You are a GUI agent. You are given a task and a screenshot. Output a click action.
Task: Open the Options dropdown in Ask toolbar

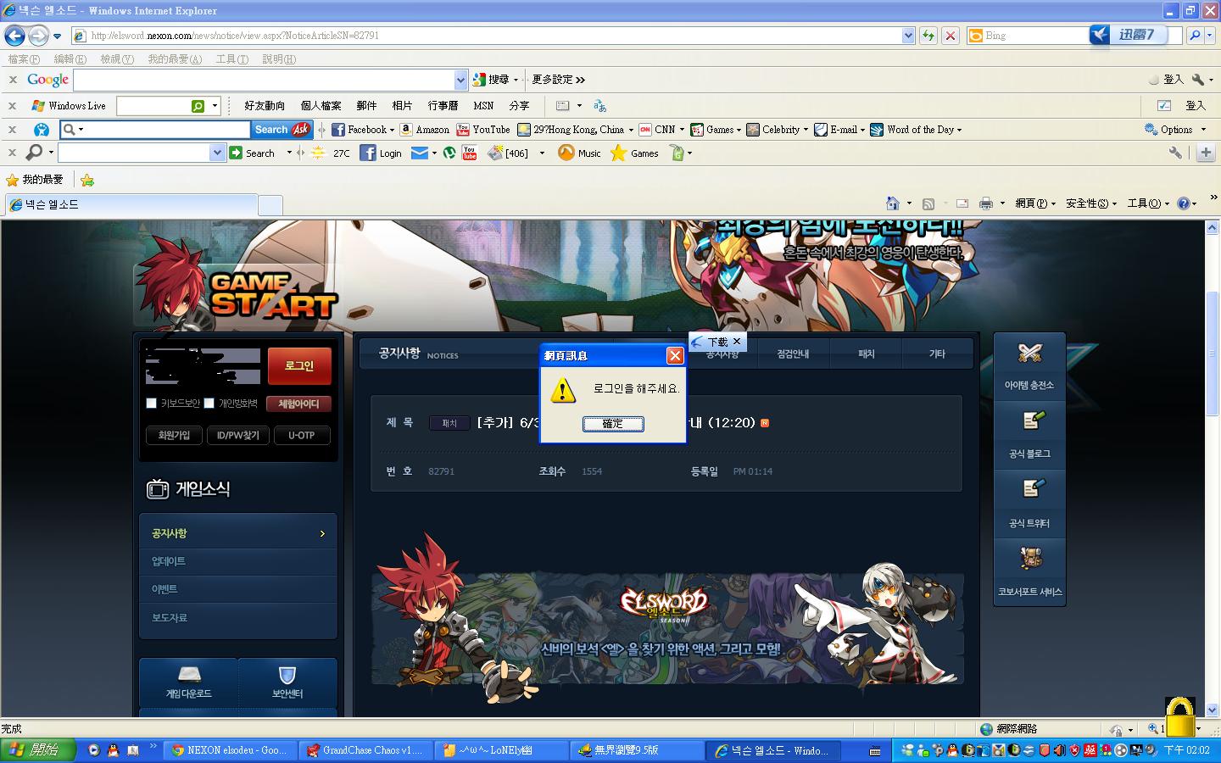click(x=1175, y=130)
